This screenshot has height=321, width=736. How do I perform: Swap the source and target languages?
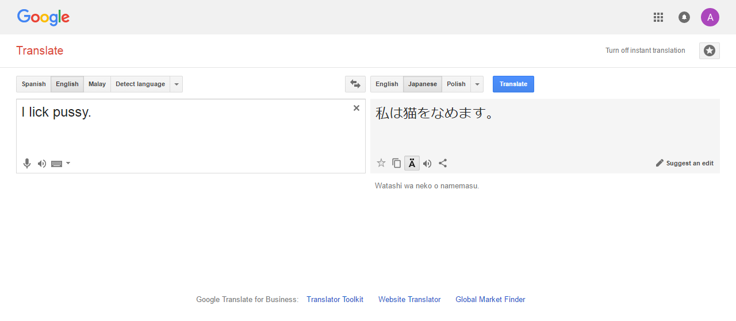[355, 84]
